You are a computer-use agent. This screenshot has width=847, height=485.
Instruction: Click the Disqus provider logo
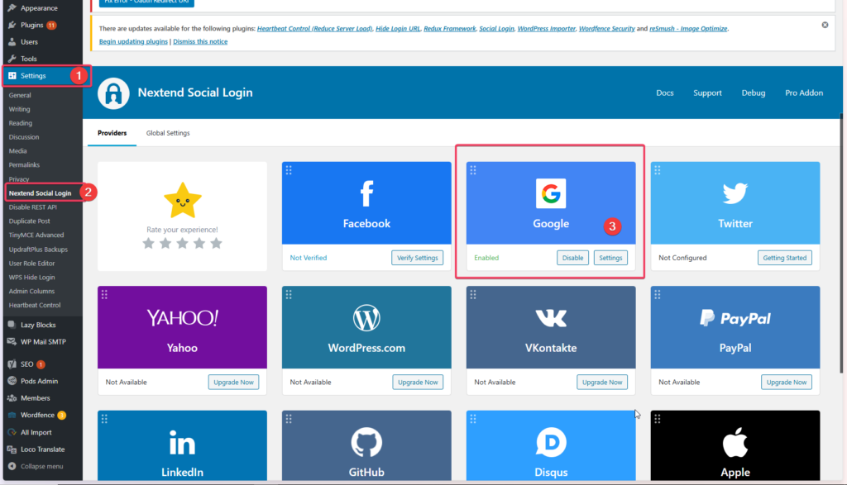551,442
